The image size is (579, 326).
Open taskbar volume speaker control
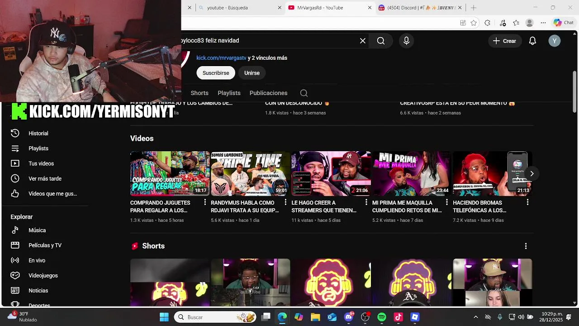point(521,317)
